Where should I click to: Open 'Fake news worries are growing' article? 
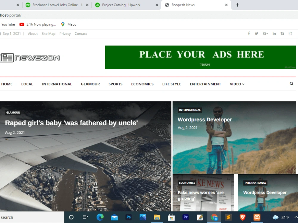click(x=201, y=196)
